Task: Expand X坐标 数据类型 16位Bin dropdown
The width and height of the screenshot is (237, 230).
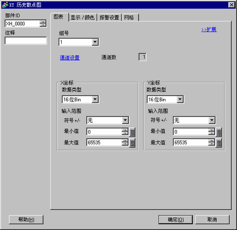Action: tap(95, 99)
